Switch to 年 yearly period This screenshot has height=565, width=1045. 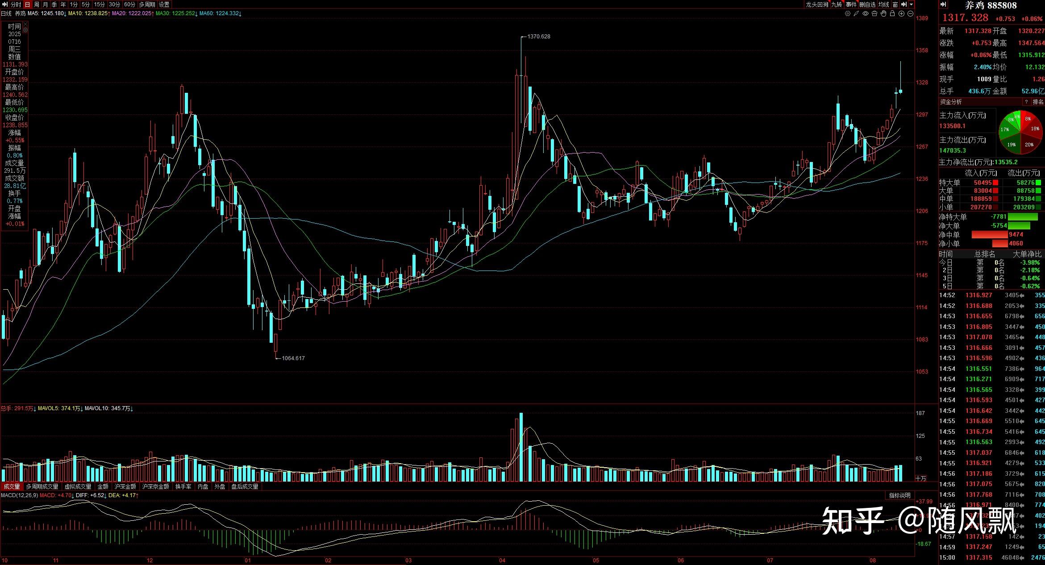click(63, 4)
